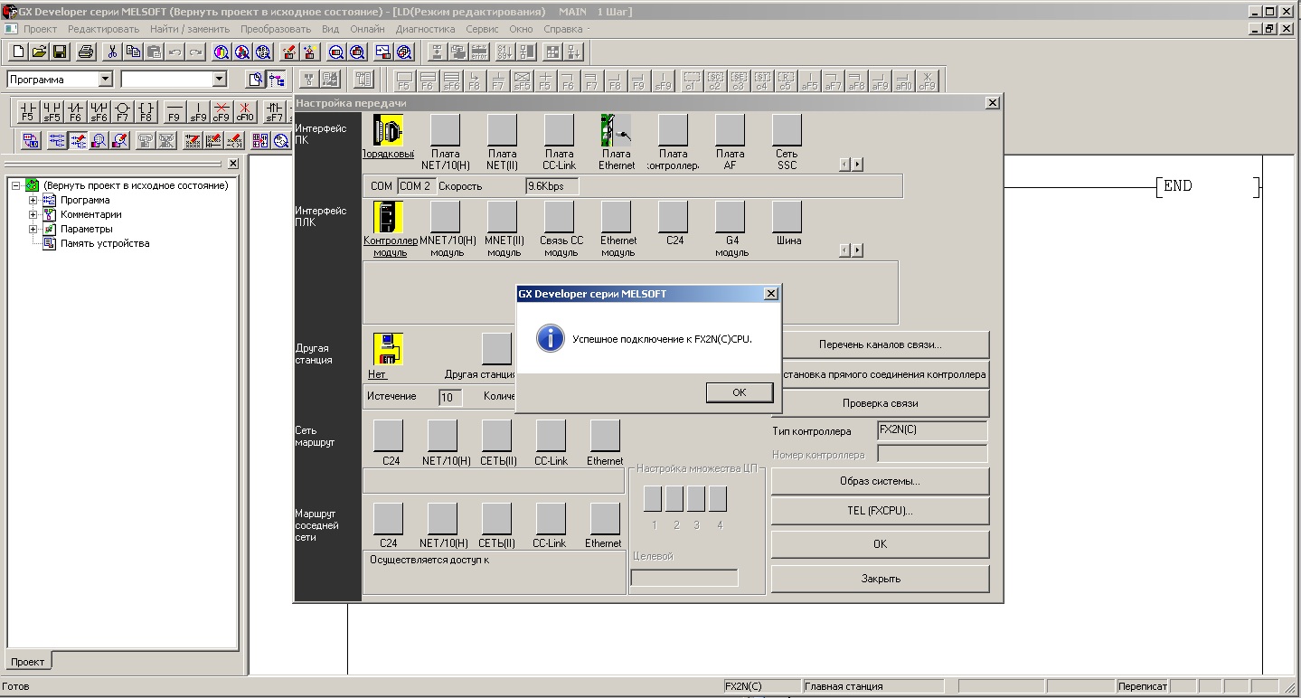The height and width of the screenshot is (698, 1301).
Task: Select 'Память устройства' in project tree
Action: click(105, 244)
